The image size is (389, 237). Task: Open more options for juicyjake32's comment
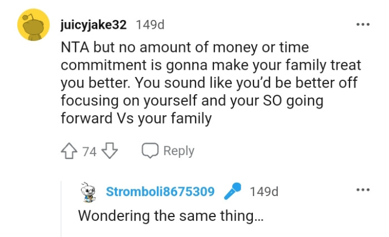[x=363, y=24]
